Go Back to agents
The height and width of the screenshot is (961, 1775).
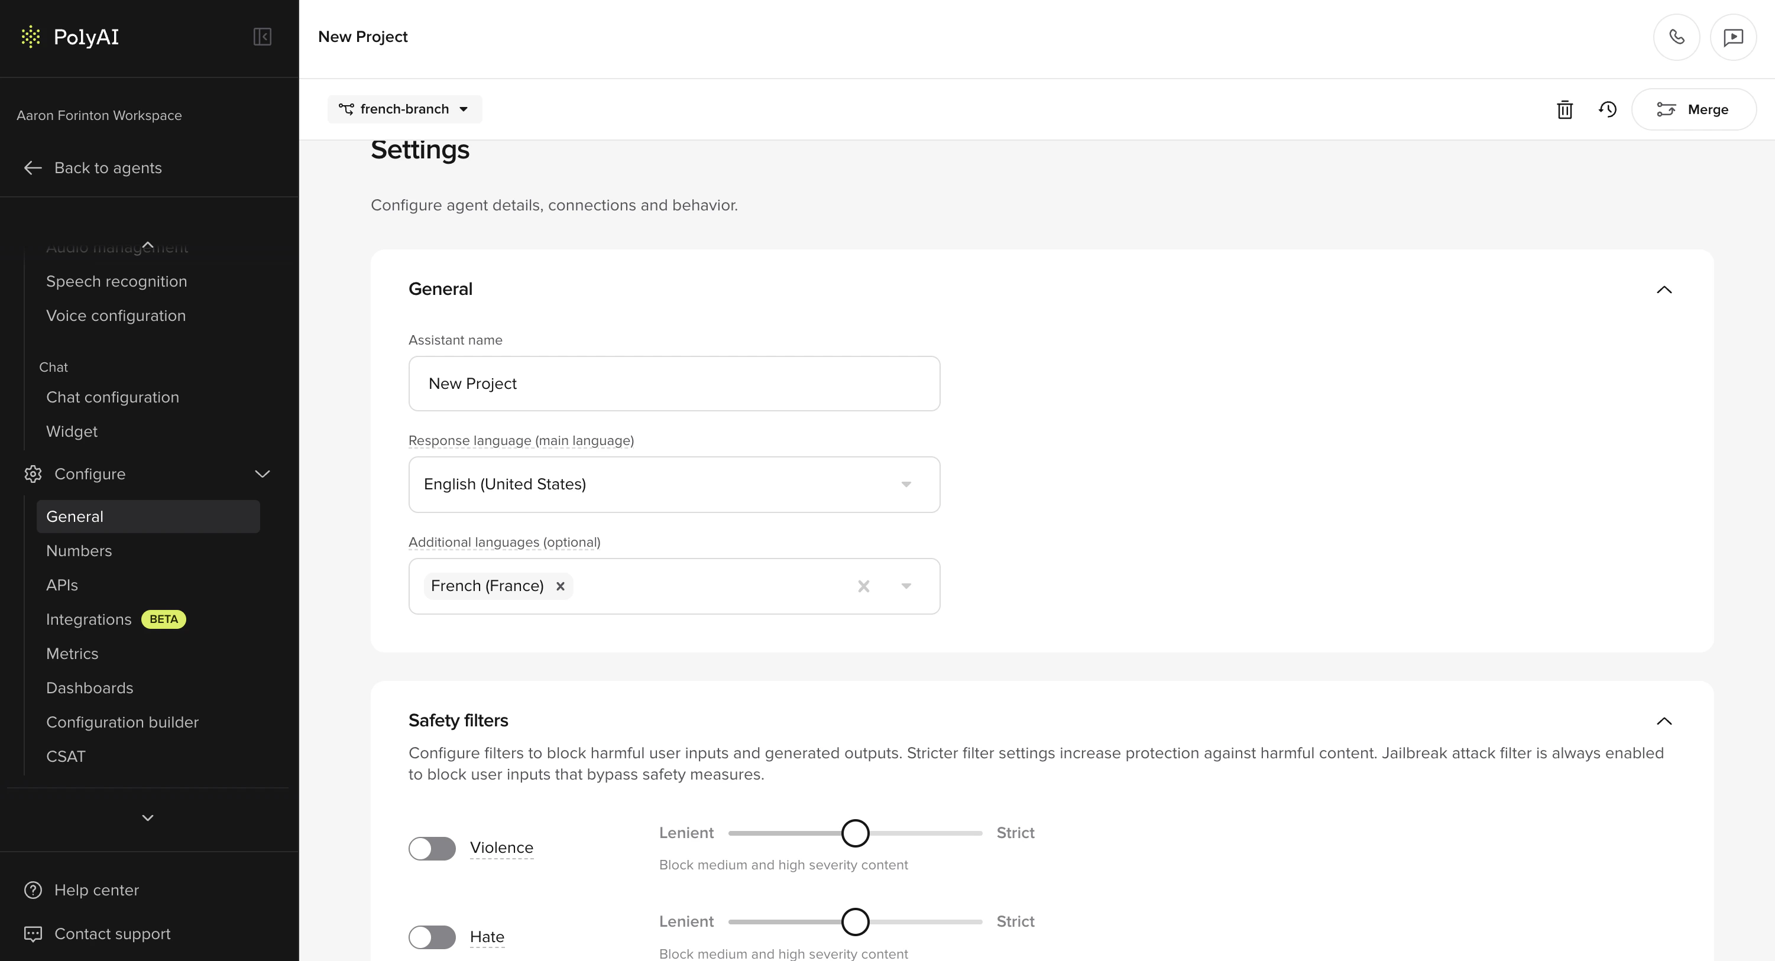pyautogui.click(x=108, y=167)
